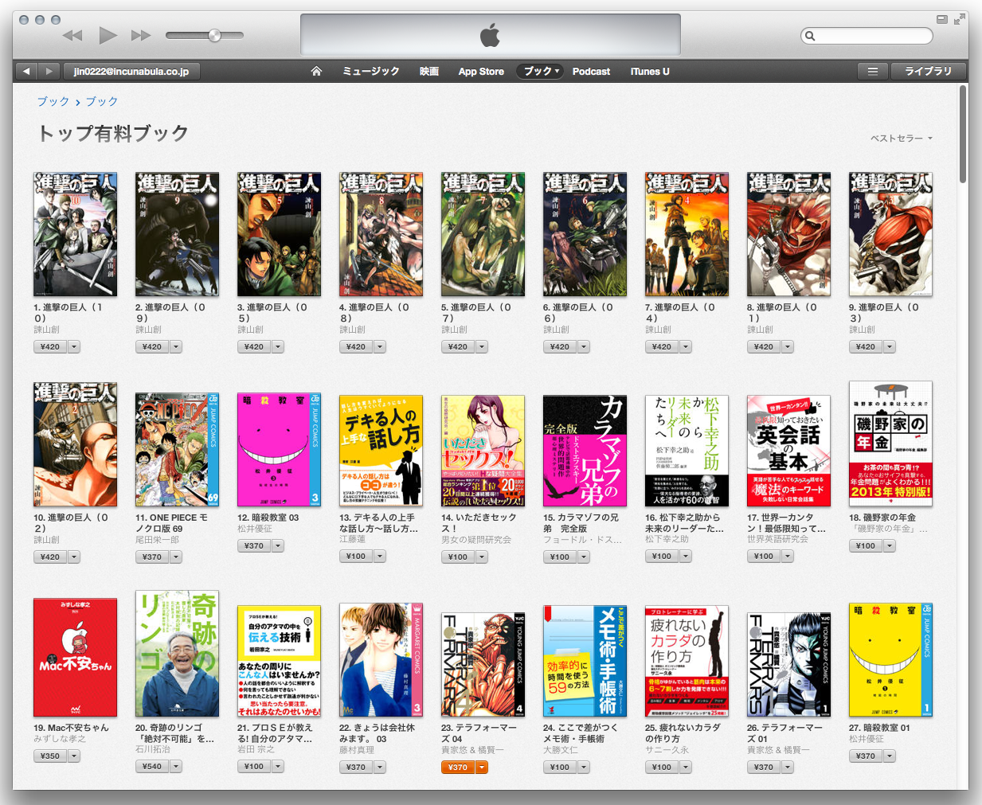Click orange ¥370 button for テラフォーマーズ 04
The height and width of the screenshot is (805, 982).
pyautogui.click(x=458, y=768)
